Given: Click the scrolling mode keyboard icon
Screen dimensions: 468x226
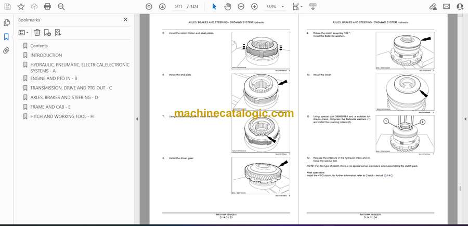Looking at the screenshot, I should tap(313, 7).
